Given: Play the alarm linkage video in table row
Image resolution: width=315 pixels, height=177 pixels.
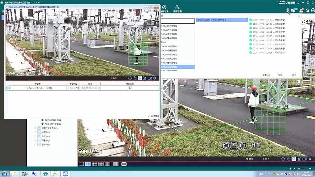Looking at the screenshot, I should (x=130, y=88).
